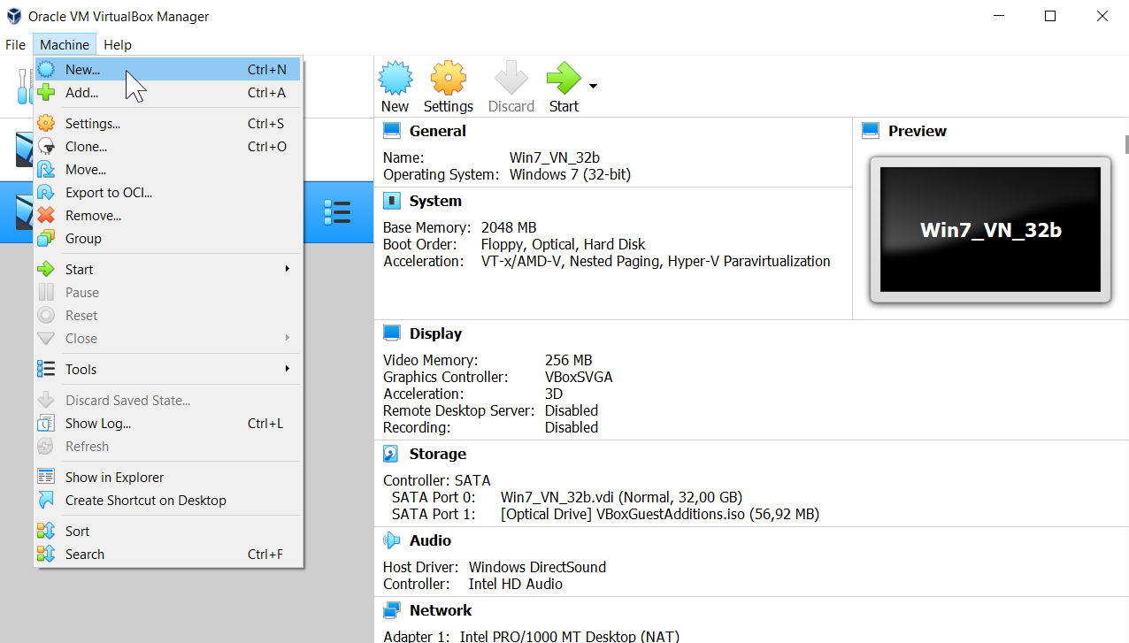The image size is (1129, 643).
Task: Click the sort arrows icon beside Sort
Action: (x=46, y=532)
